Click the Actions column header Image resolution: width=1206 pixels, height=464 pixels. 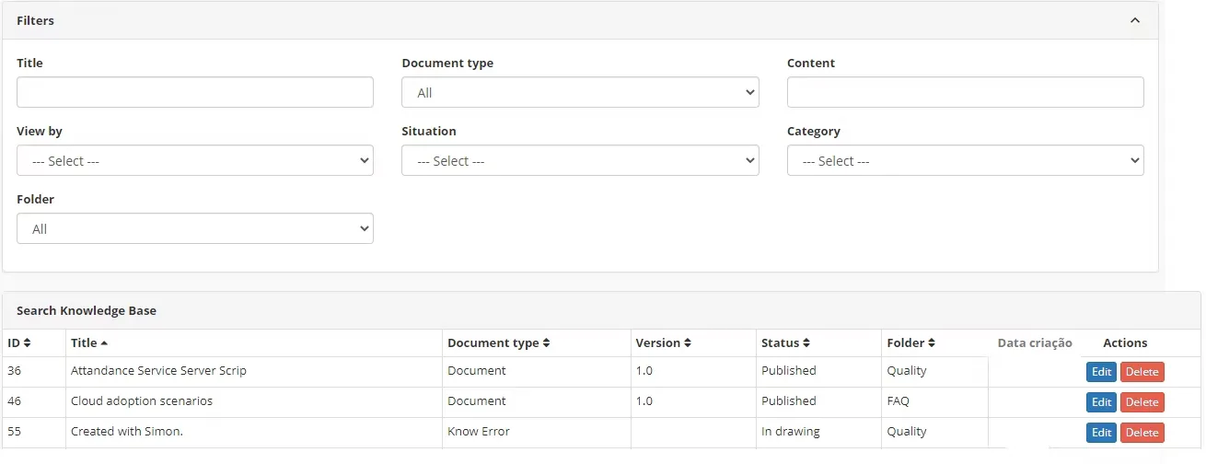click(x=1125, y=342)
